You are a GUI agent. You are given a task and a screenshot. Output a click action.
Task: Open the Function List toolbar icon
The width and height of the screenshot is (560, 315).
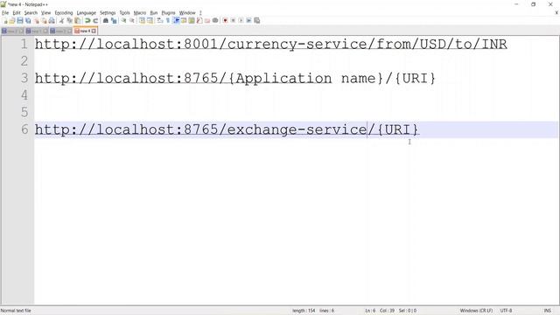[x=199, y=21]
